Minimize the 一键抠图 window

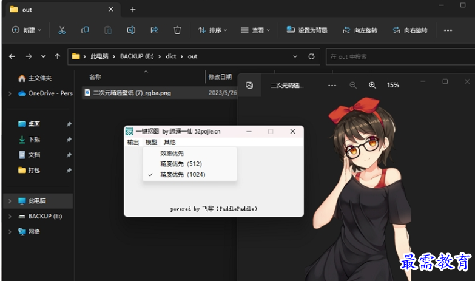249,132
